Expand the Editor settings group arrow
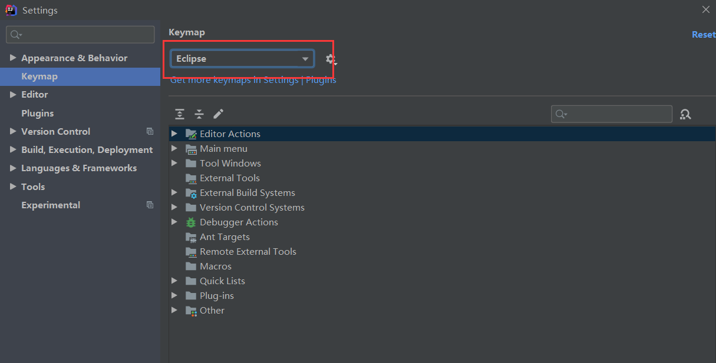The height and width of the screenshot is (363, 716). point(13,95)
